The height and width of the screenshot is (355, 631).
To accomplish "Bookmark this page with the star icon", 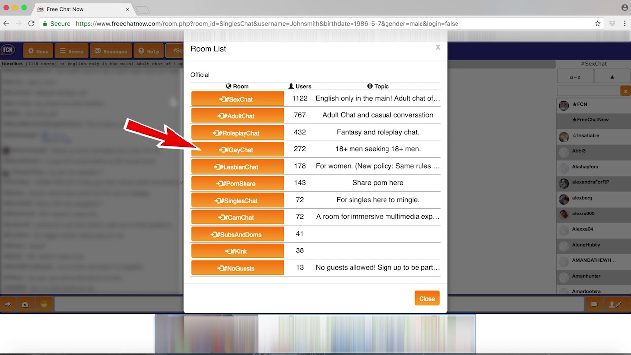I will coord(597,23).
